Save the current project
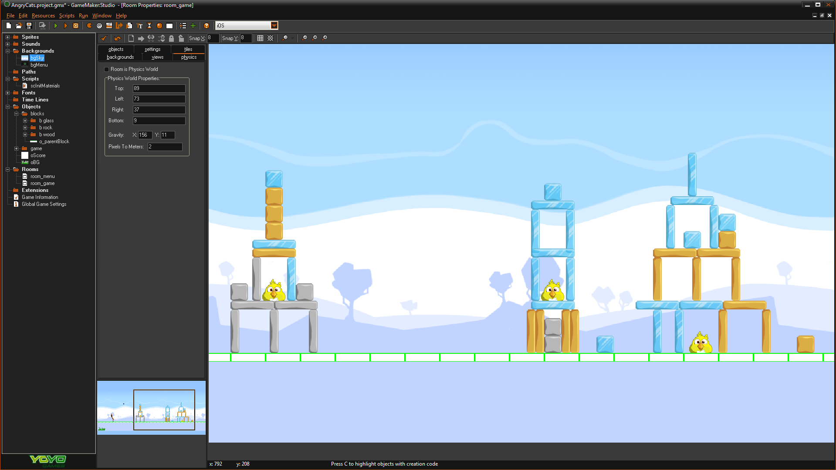Viewport: 836px width, 470px height. (29, 26)
